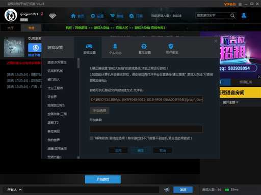The height and width of the screenshot is (195, 261).
Task: Click the online users count reading 16838
Action: (x=166, y=16)
